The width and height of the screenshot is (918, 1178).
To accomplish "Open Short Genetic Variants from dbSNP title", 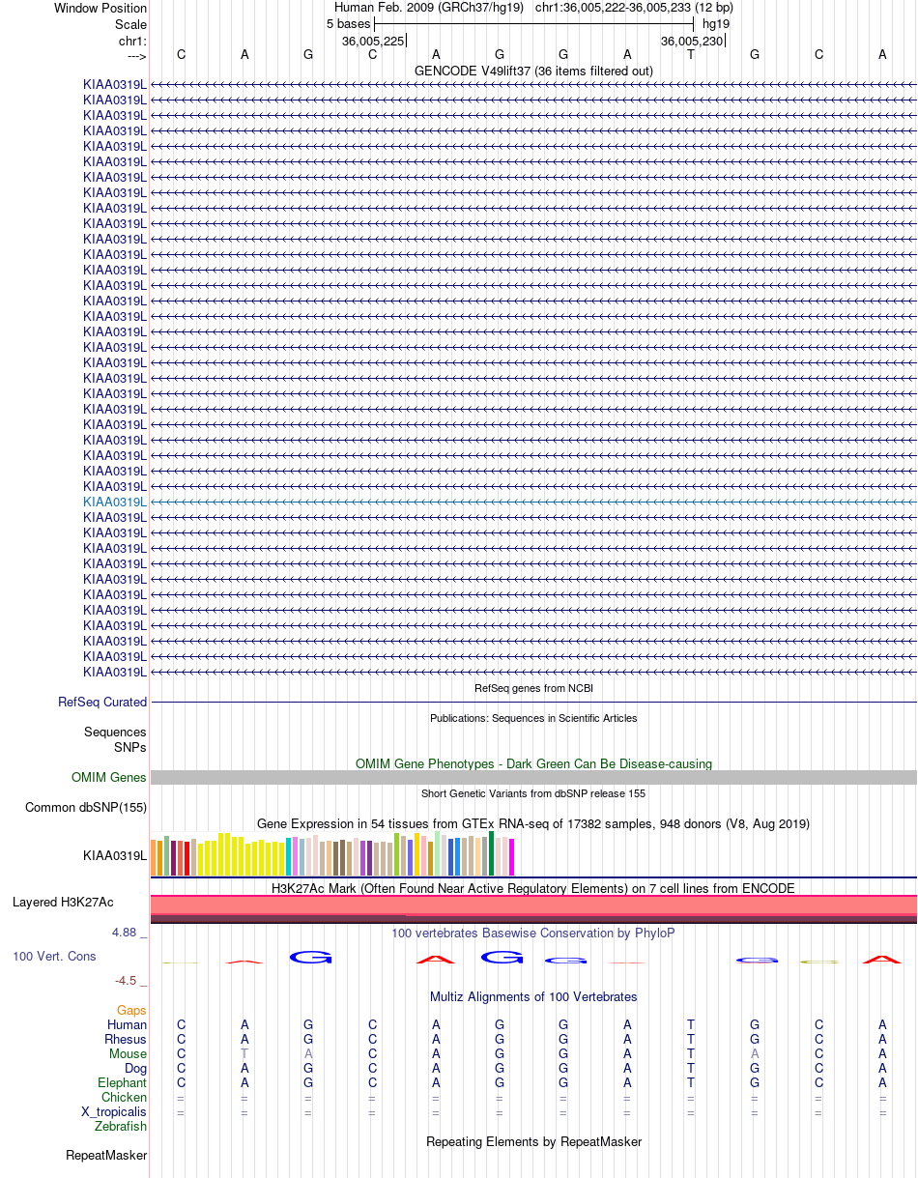I will (533, 793).
